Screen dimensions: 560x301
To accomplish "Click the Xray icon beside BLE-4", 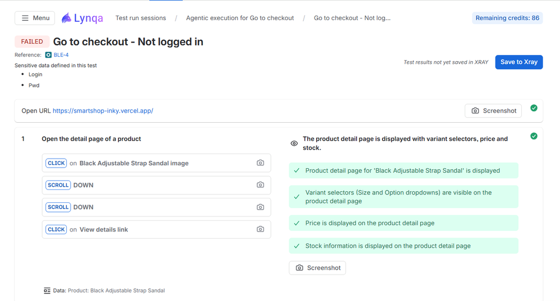I will pyautogui.click(x=48, y=54).
